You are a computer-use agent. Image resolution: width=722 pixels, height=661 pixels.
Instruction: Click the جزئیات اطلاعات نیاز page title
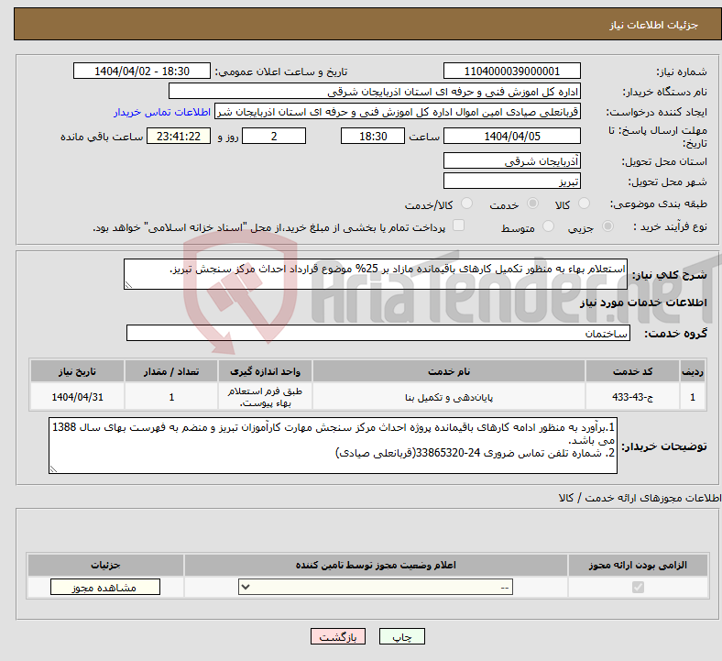pos(654,25)
